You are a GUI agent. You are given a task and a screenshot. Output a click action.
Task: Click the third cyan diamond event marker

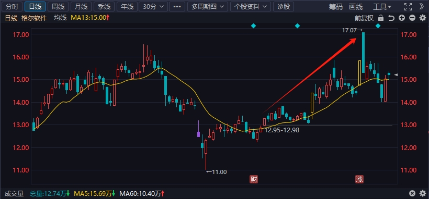[x=378, y=26]
